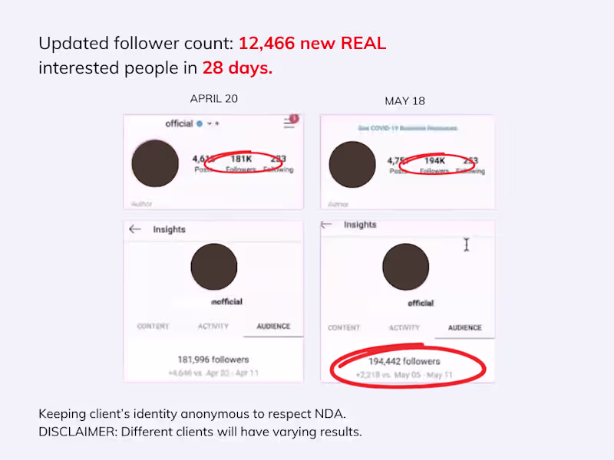The width and height of the screenshot is (614, 460).
Task: Click the blue verified badge beside 'official'
Action: click(200, 124)
